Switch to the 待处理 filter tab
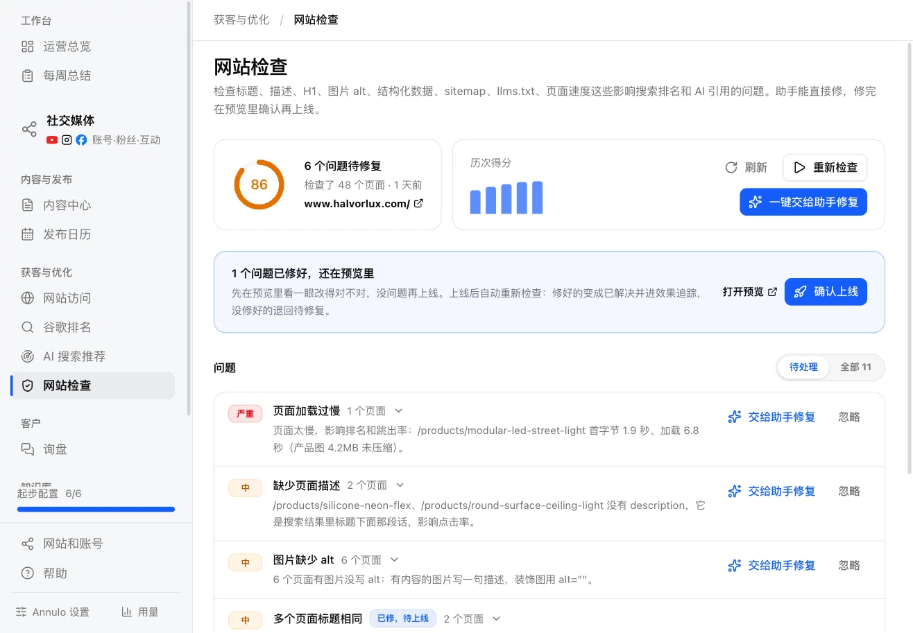This screenshot has height=633, width=913. [x=803, y=367]
